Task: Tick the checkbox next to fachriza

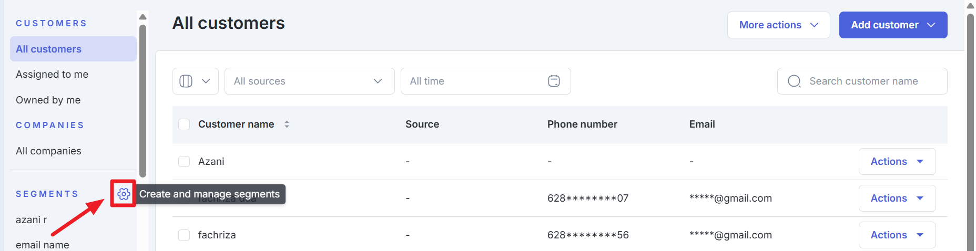Action: point(184,235)
